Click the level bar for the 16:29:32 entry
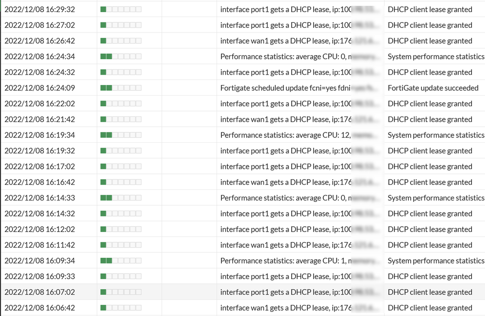Screen dimensions: 485x316 (x=121, y=9)
